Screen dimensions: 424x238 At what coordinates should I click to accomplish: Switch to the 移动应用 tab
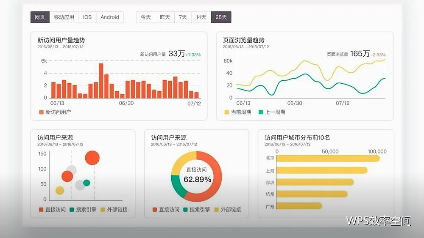point(64,17)
